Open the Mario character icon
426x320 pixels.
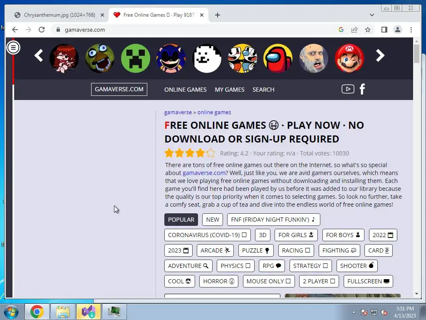pos(349,58)
